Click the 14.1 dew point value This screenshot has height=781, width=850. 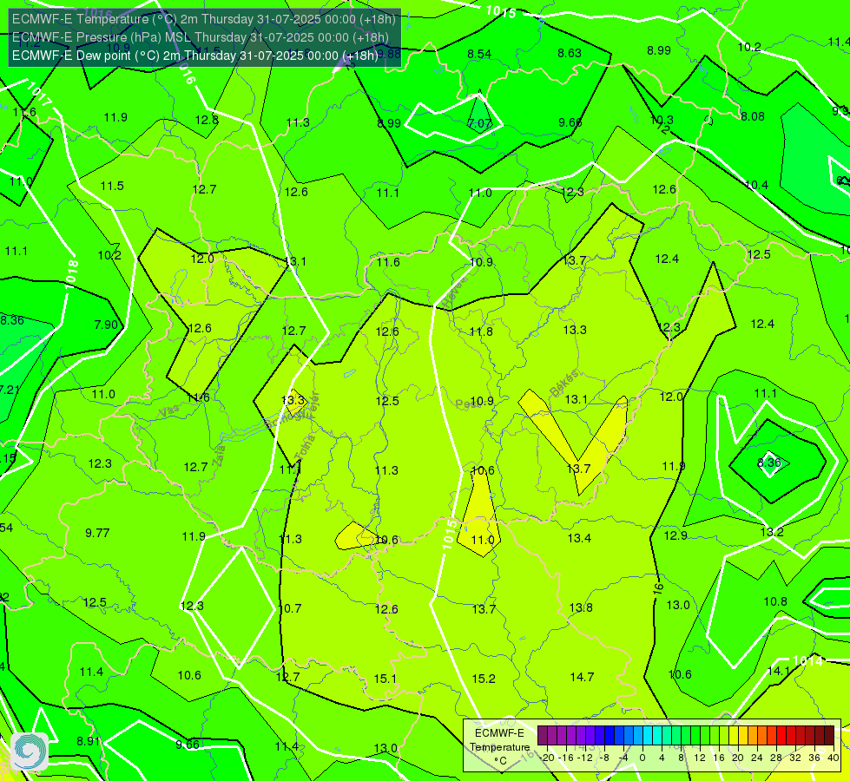pyautogui.click(x=779, y=671)
